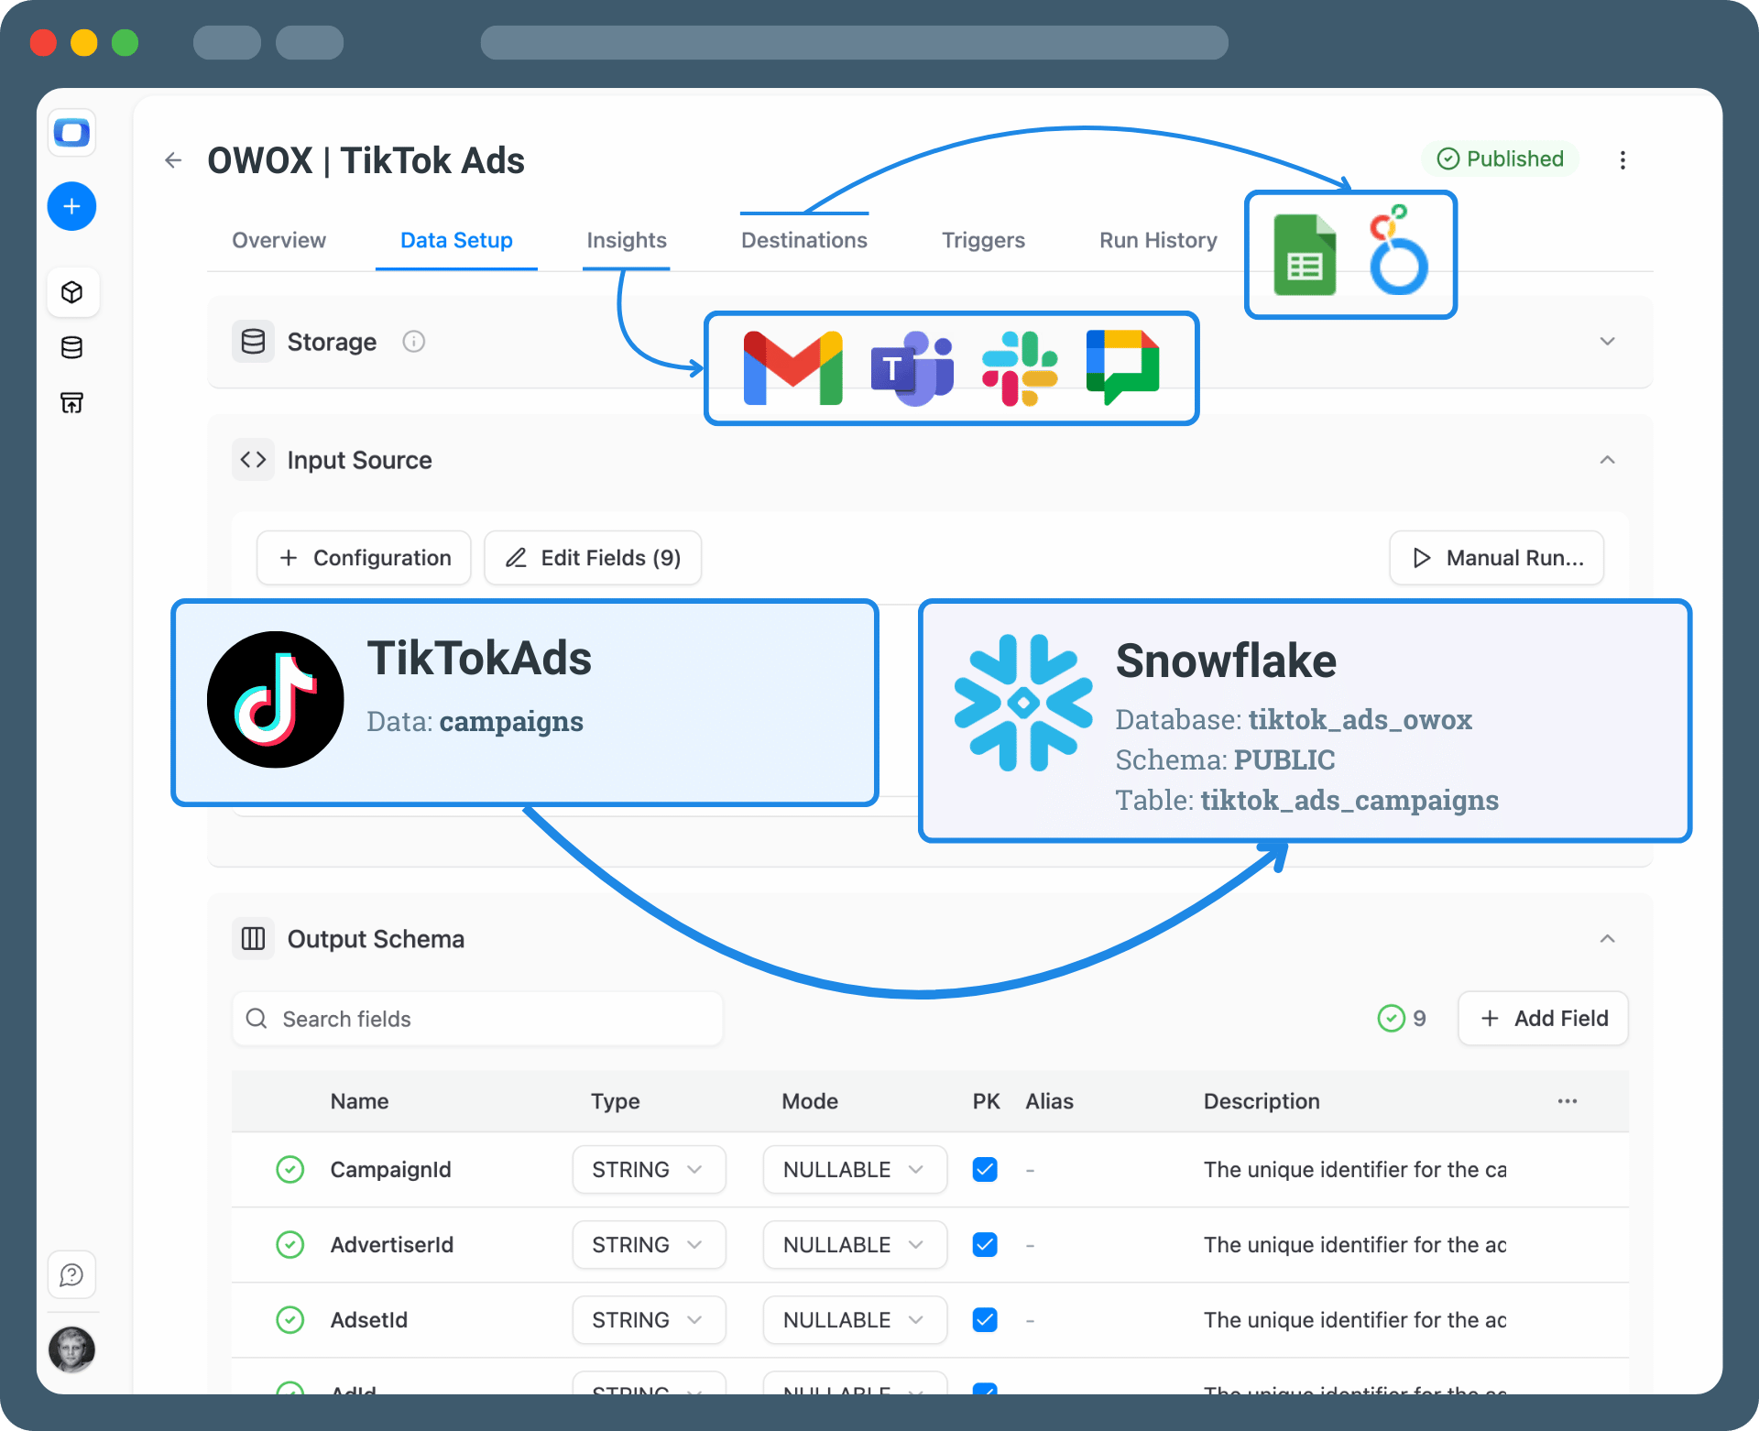Open the cube data marts sidebar icon
This screenshot has height=1431, width=1759.
coord(71,292)
